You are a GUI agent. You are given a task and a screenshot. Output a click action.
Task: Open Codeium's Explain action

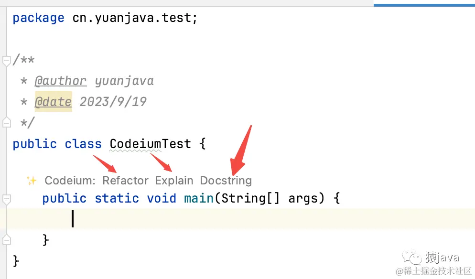tap(174, 181)
